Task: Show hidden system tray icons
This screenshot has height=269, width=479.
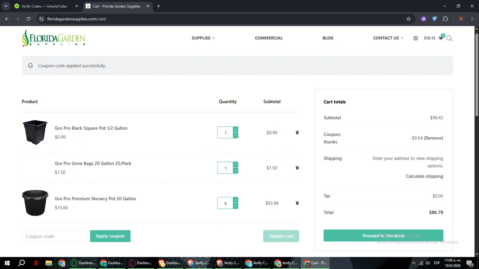Action: coord(414,263)
